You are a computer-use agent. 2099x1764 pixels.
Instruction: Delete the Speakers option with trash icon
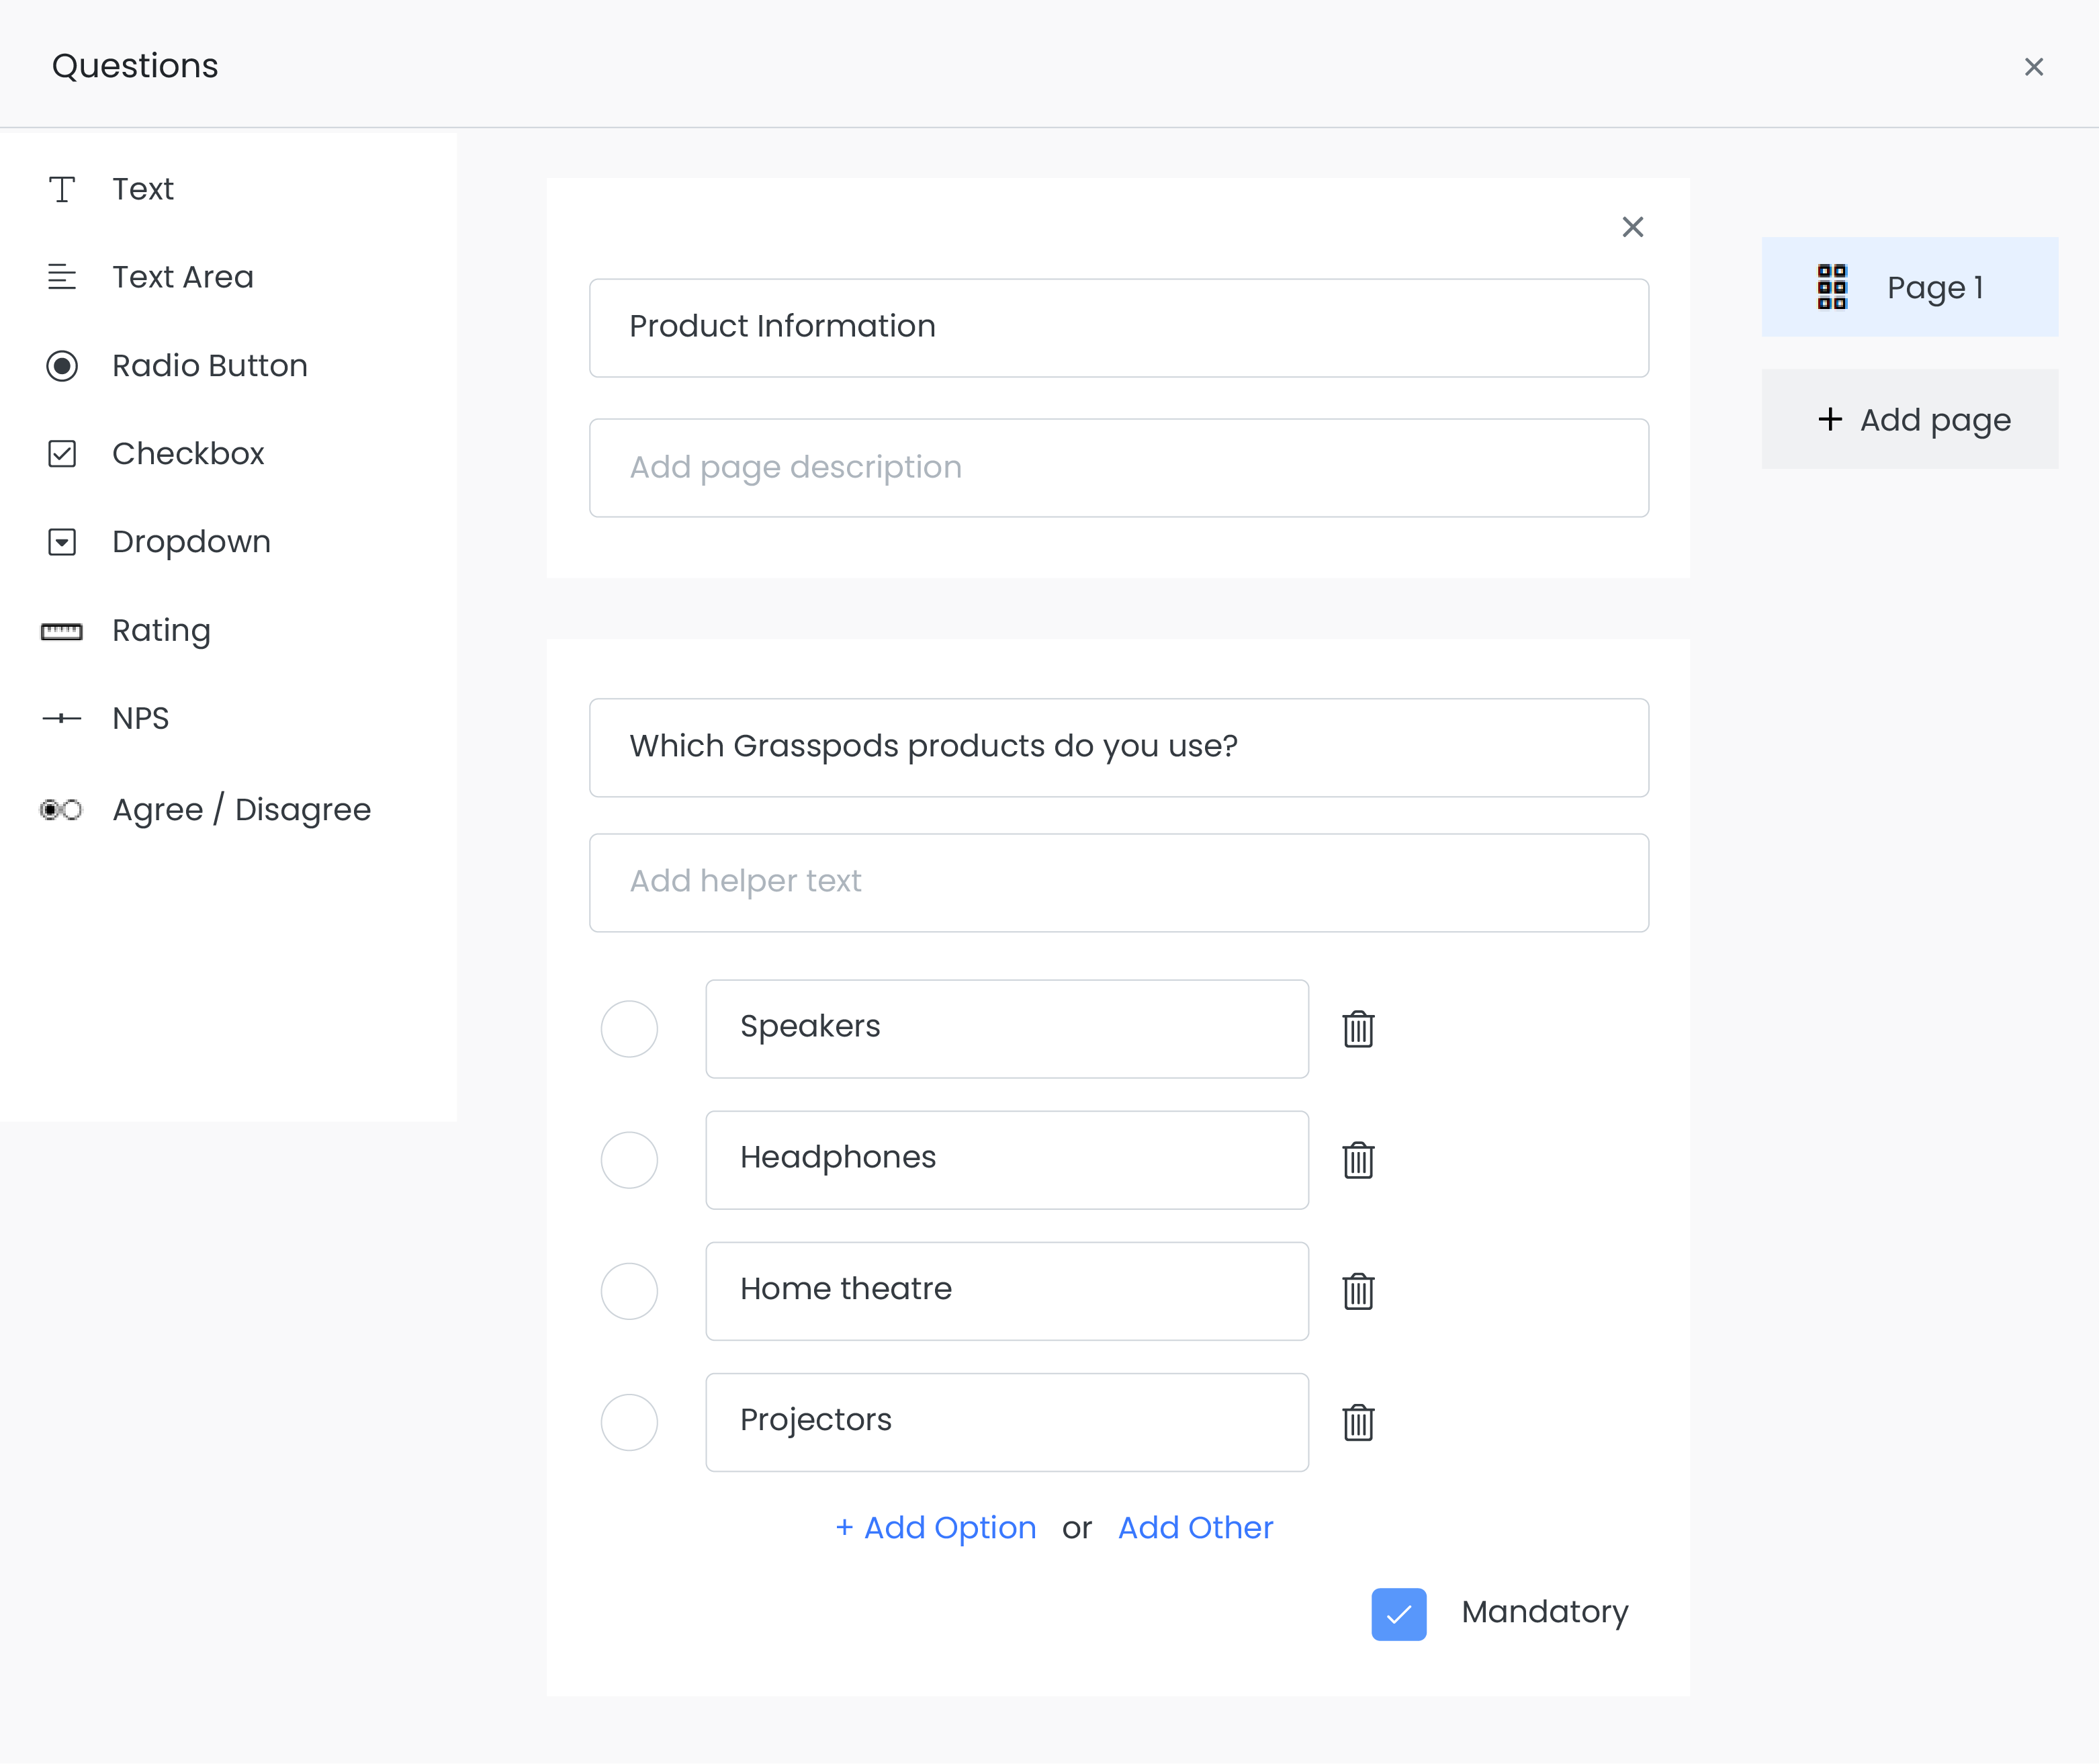point(1358,1028)
